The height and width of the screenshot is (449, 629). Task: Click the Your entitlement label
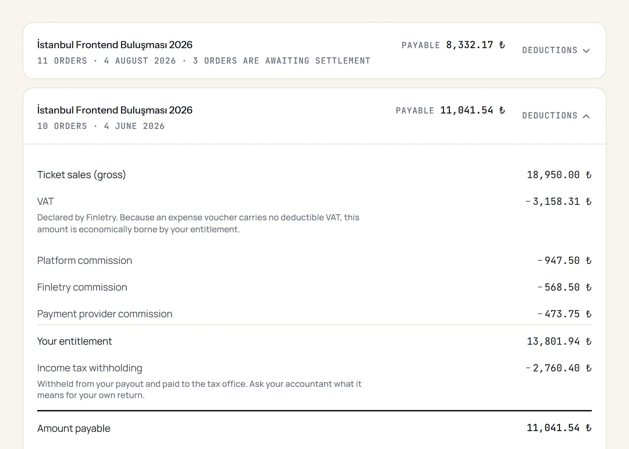(74, 341)
